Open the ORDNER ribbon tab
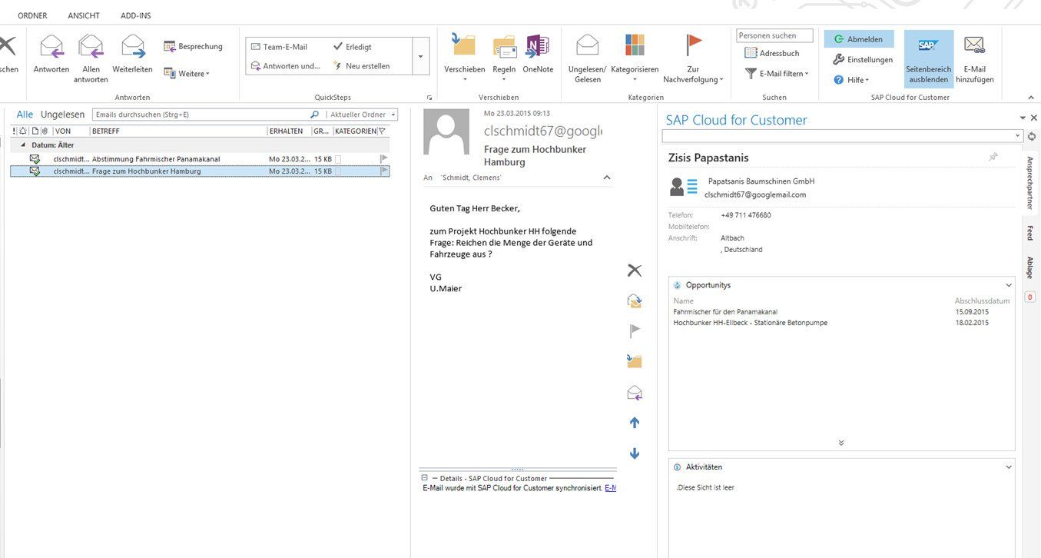The width and height of the screenshot is (1041, 558). pyautogui.click(x=32, y=15)
